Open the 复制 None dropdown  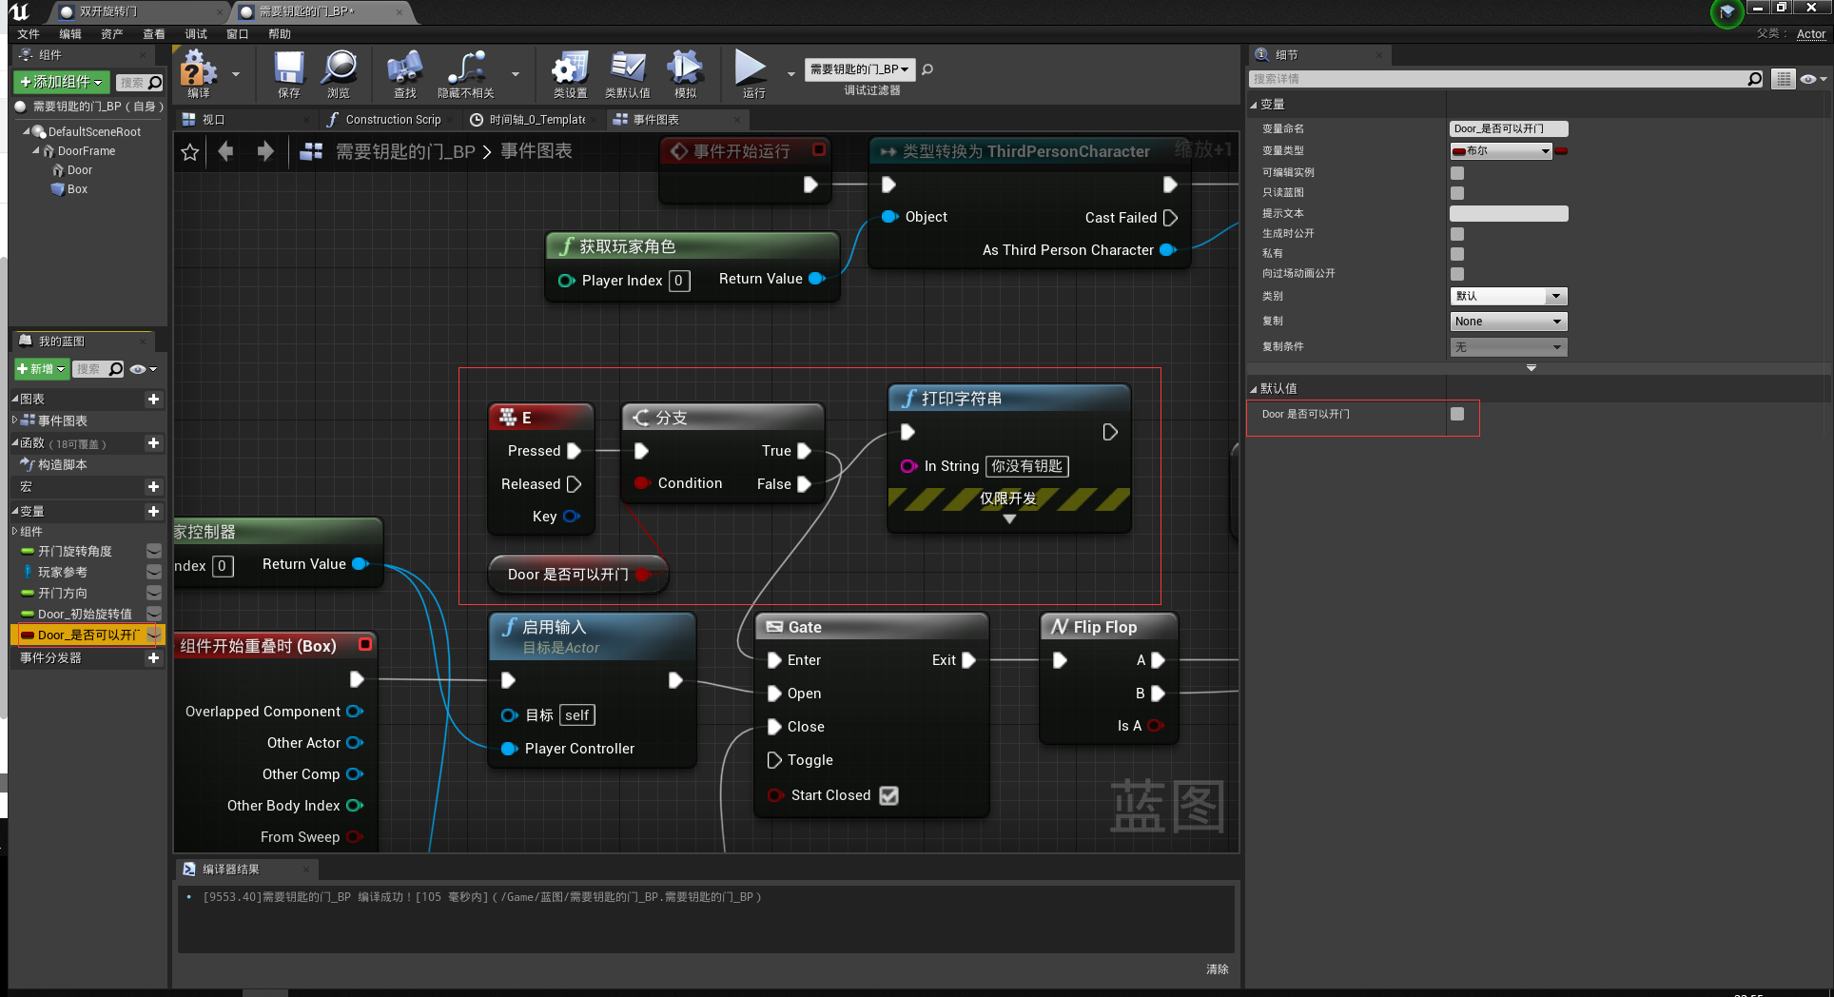pos(1509,322)
